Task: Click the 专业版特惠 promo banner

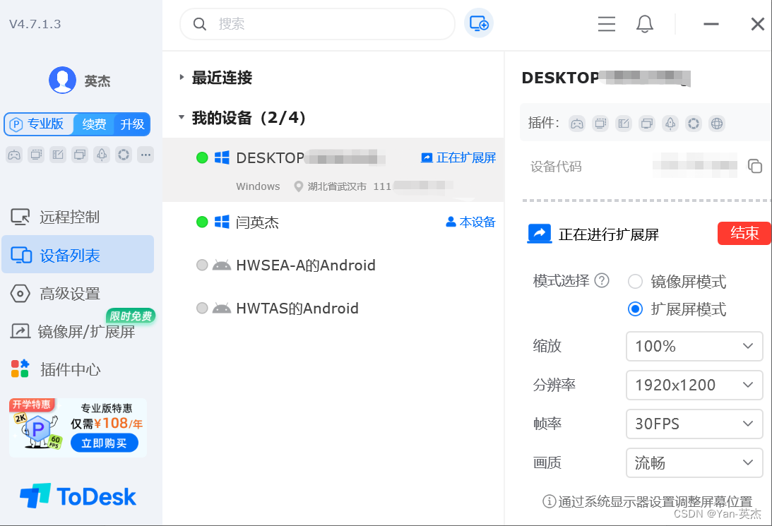Action: 78,427
